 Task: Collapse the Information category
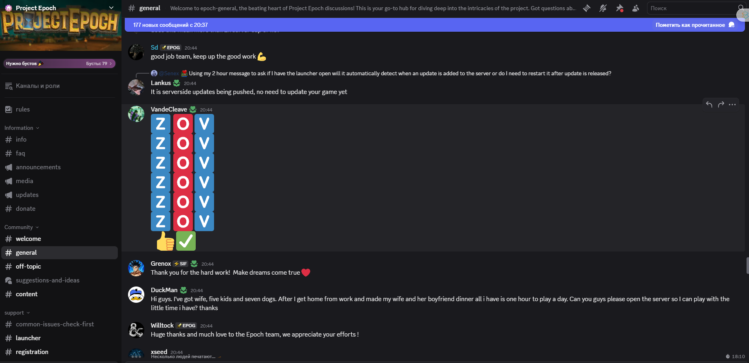(22, 128)
